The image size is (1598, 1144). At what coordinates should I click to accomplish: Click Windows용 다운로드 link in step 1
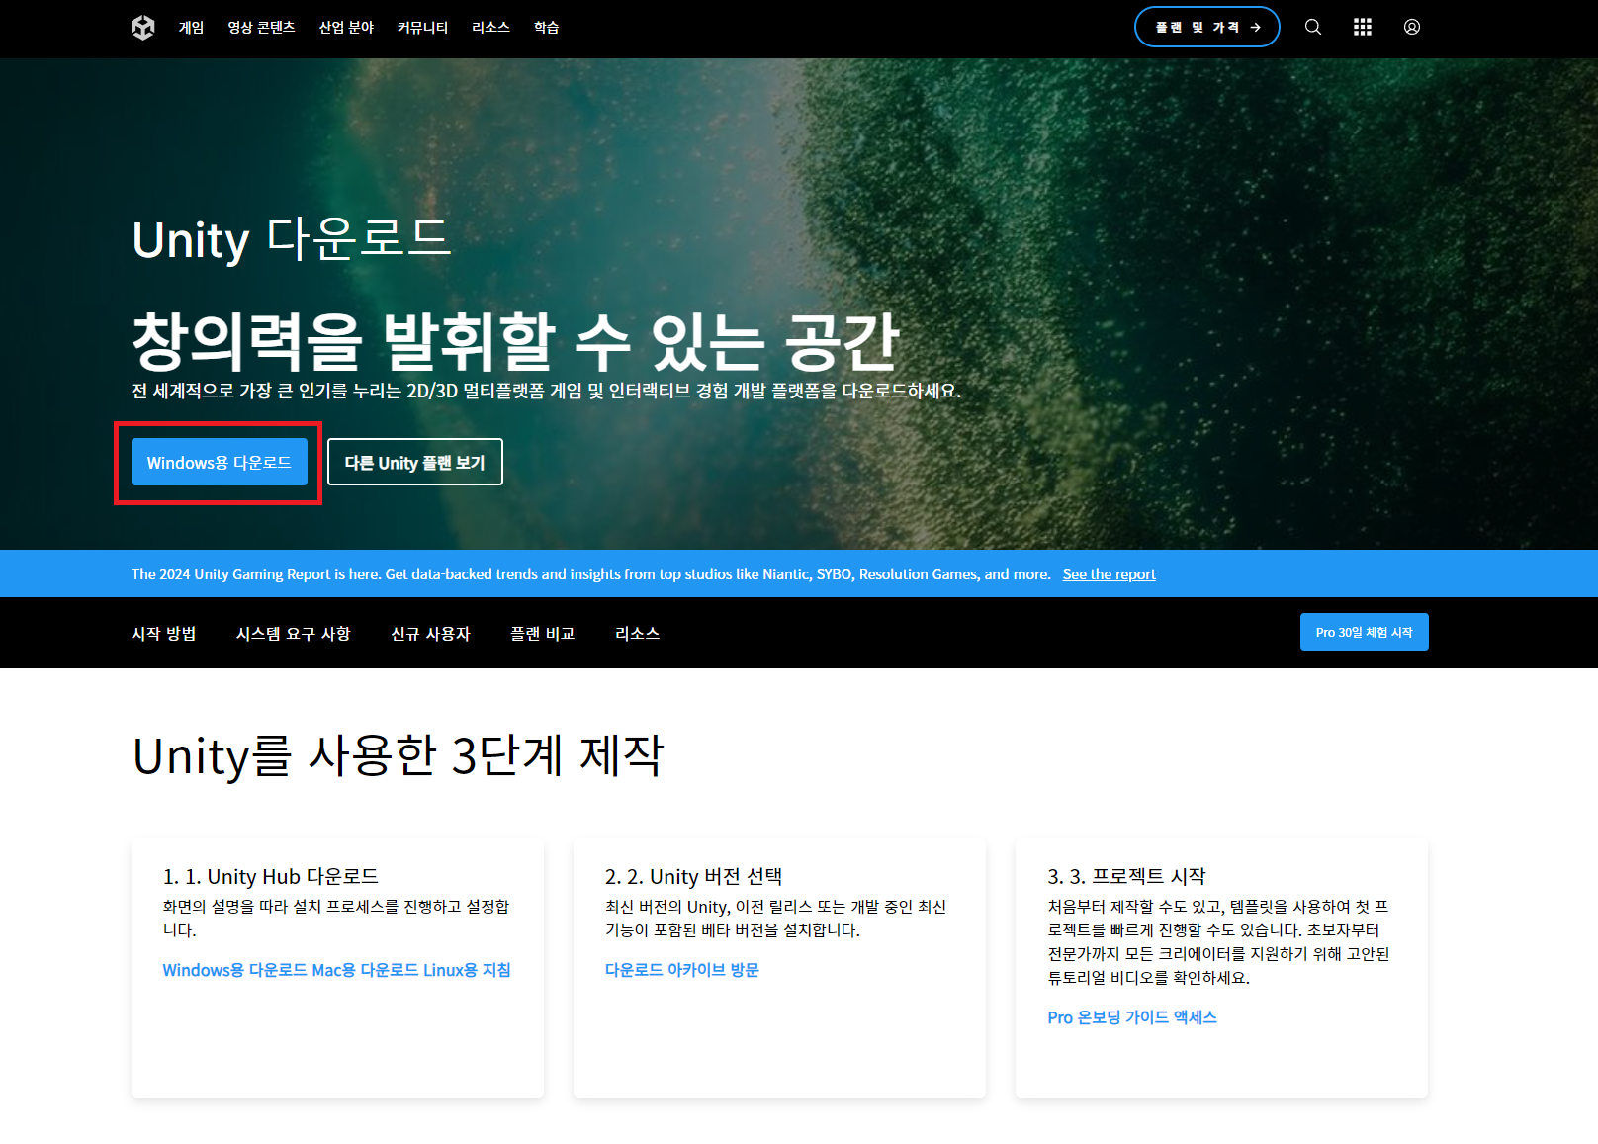tap(234, 970)
